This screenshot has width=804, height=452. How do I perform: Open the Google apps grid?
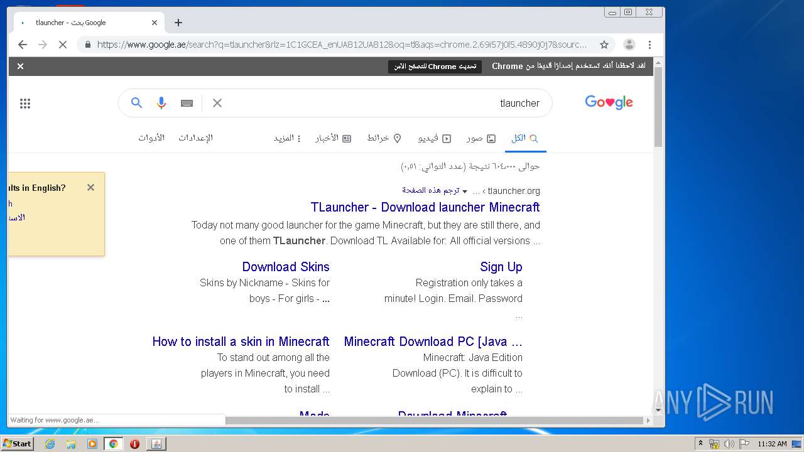pyautogui.click(x=25, y=104)
